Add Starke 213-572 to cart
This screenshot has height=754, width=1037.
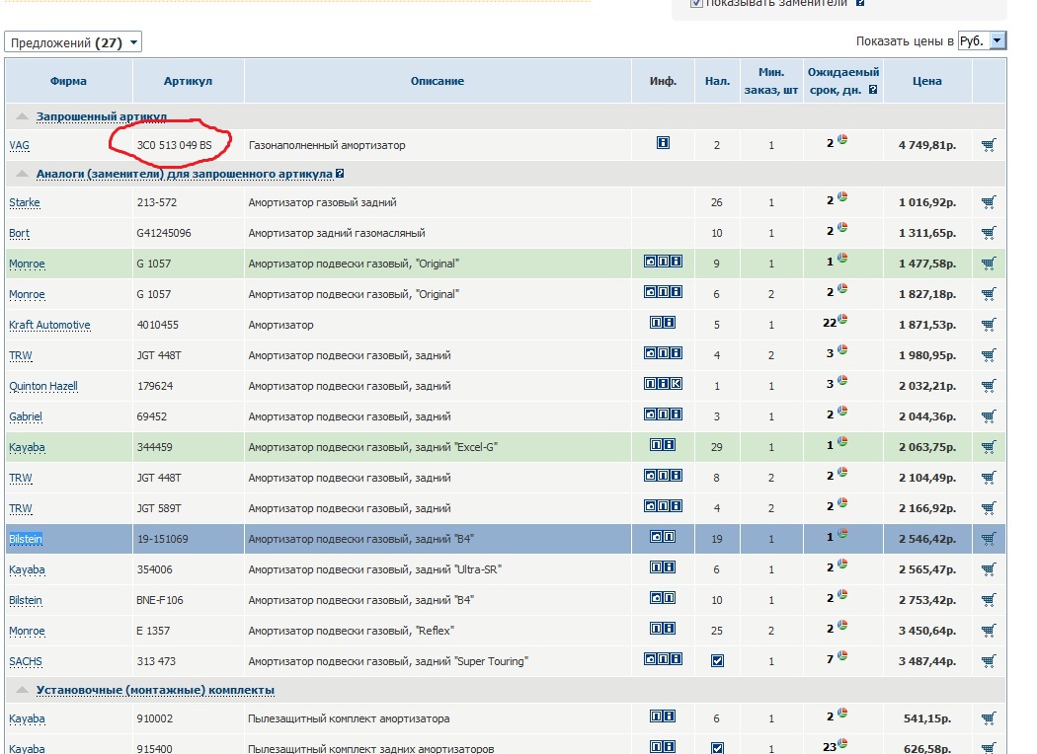[x=989, y=202]
